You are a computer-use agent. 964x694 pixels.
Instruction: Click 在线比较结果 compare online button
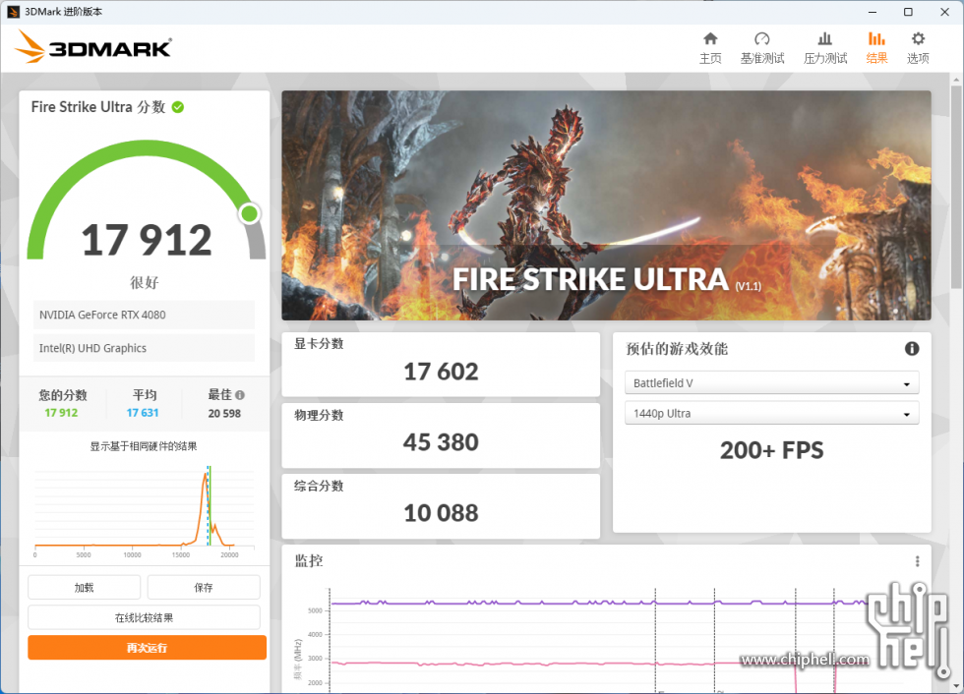coord(144,618)
